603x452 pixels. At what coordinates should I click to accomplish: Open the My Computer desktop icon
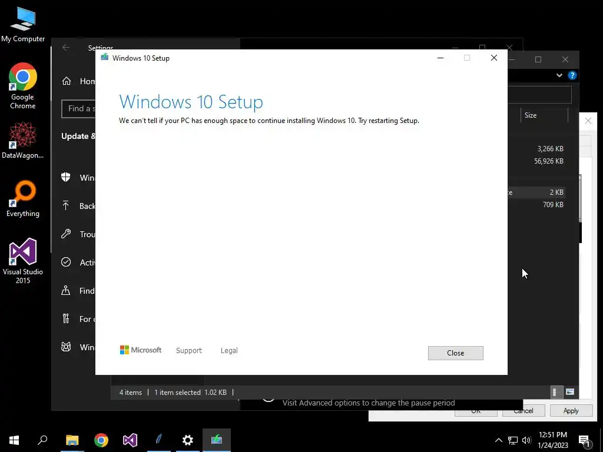[x=23, y=25]
